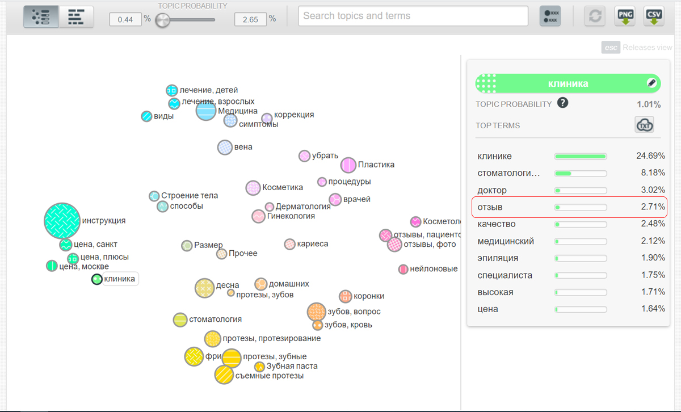
Task: Click the Releases view link
Action: coord(648,48)
